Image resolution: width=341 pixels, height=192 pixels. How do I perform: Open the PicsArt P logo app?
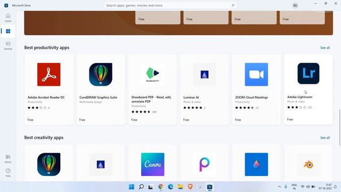pos(205,164)
